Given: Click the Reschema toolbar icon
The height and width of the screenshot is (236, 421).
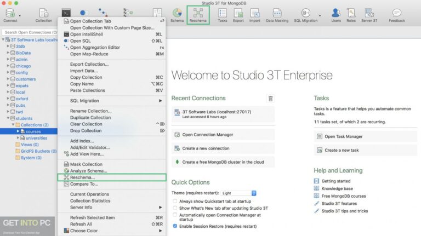Looking at the screenshot, I should click(198, 13).
